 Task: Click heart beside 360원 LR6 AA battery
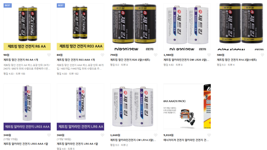tap(102, 135)
